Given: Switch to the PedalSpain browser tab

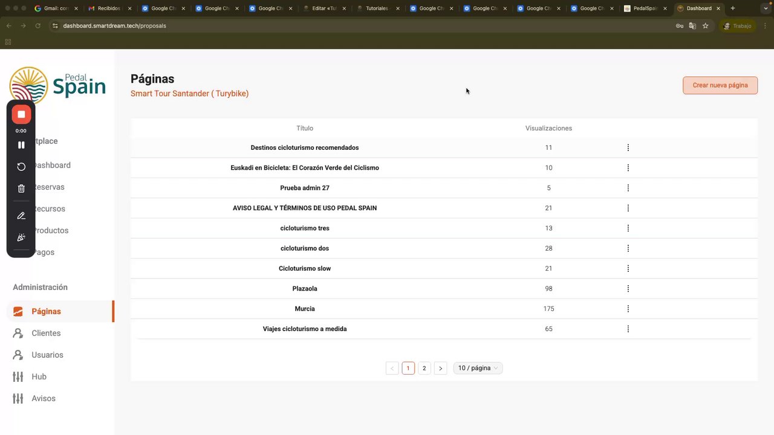Looking at the screenshot, I should [x=645, y=8].
